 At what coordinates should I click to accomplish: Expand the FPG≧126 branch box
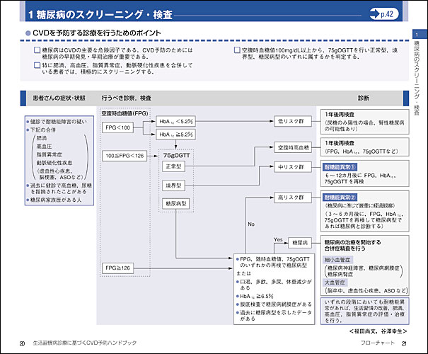pos(117,268)
